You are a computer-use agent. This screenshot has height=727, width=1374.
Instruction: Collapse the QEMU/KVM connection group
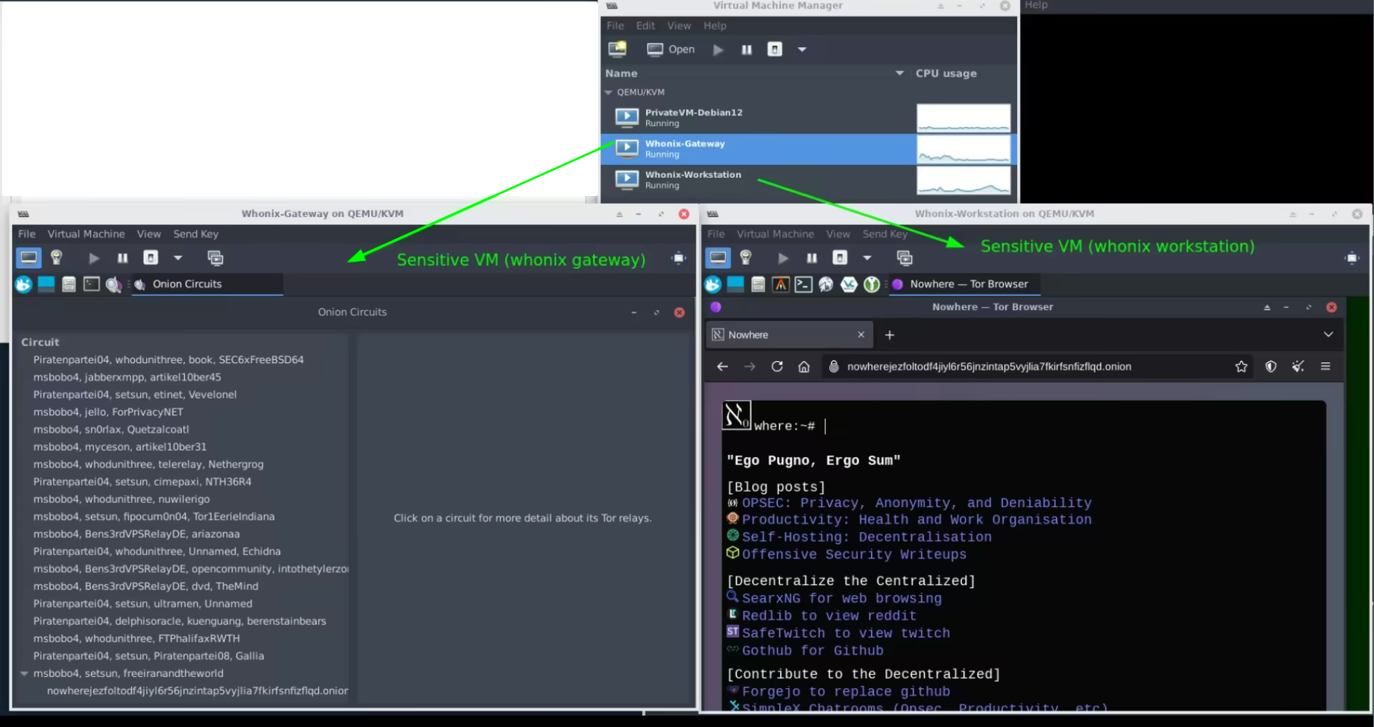[609, 92]
